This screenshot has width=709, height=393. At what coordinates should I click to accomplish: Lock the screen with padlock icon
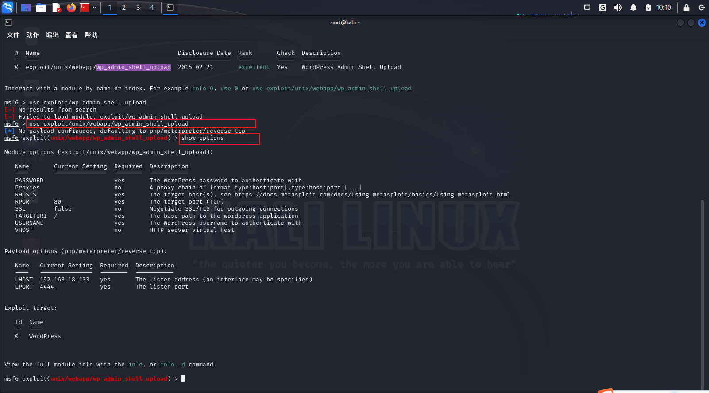point(686,8)
